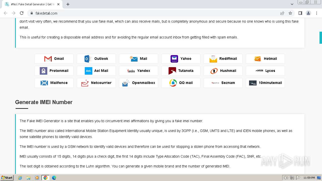Open the Gmail fake mail generator
This screenshot has height=181, width=322.
point(54,59)
